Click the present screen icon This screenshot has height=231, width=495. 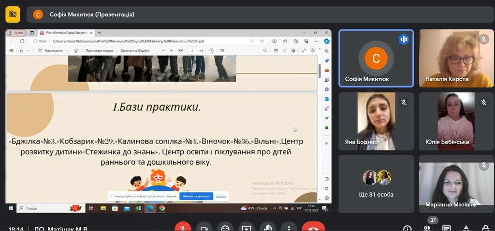(x=246, y=228)
